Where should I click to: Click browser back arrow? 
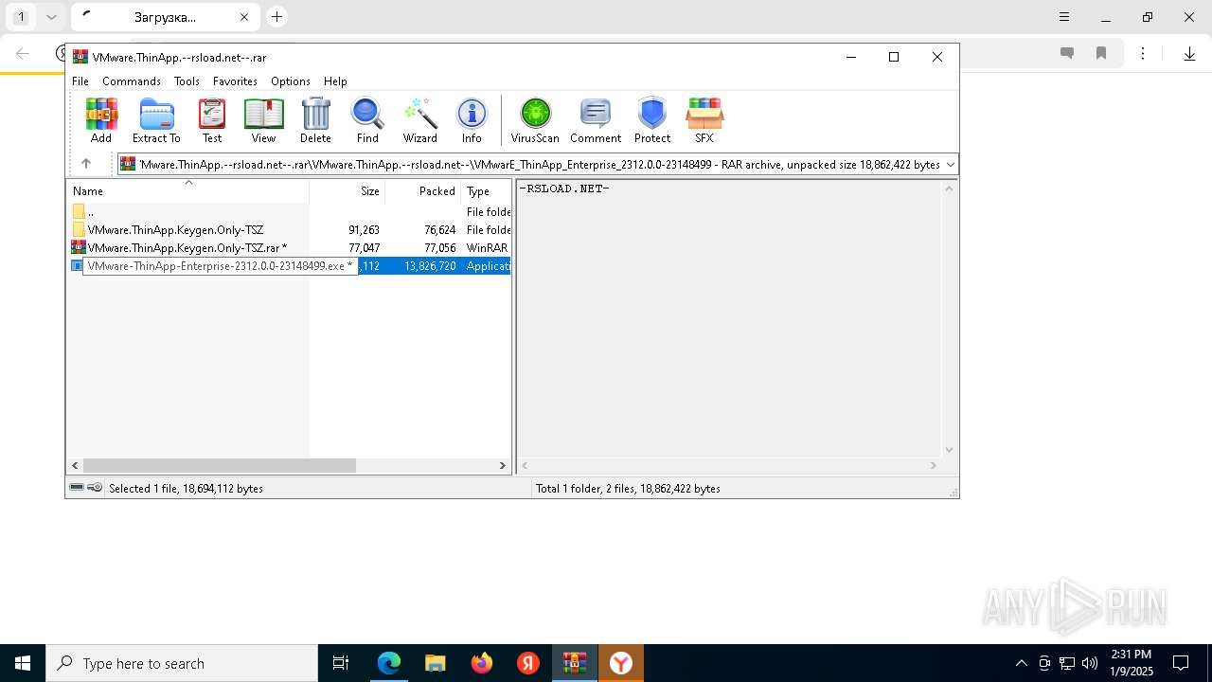(23, 54)
